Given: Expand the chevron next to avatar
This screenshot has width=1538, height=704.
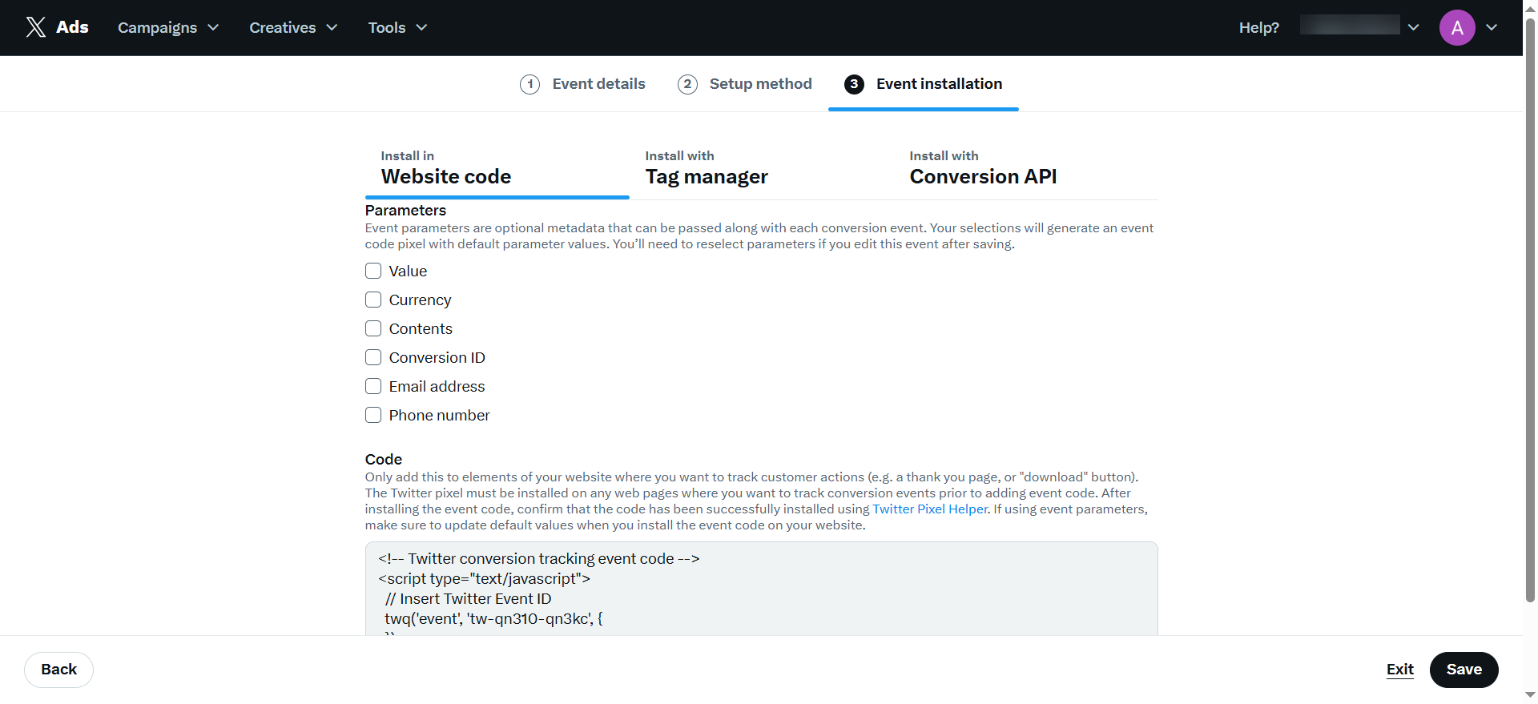Looking at the screenshot, I should [1492, 27].
